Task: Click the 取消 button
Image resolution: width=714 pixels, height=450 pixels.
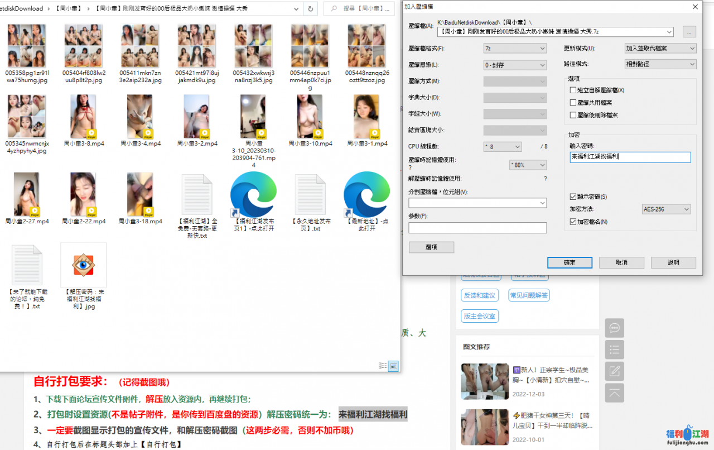Action: tap(621, 262)
